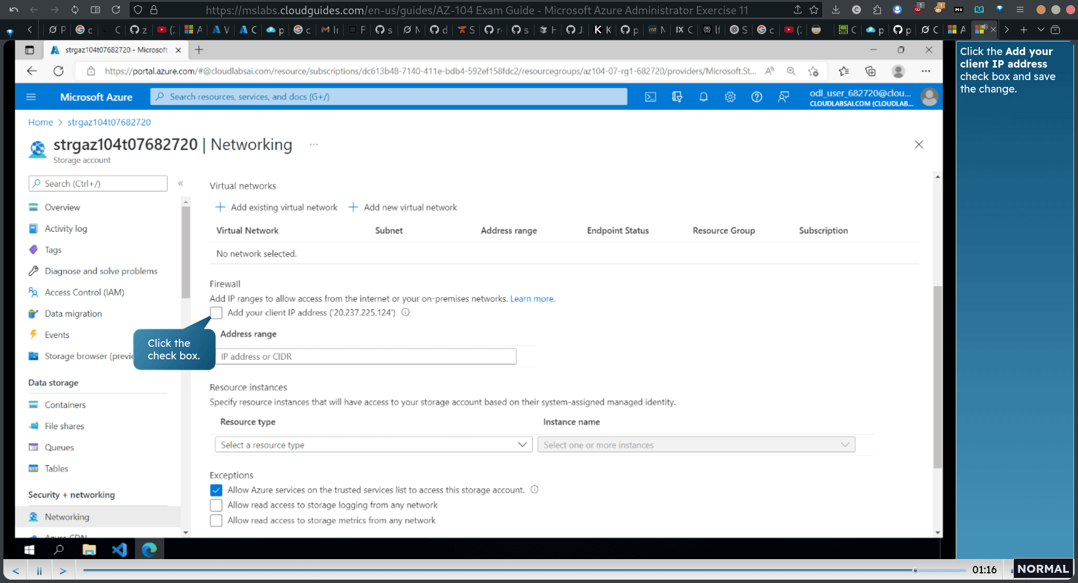This screenshot has width=1078, height=583.
Task: Open Windows taskbar search
Action: coord(59,550)
